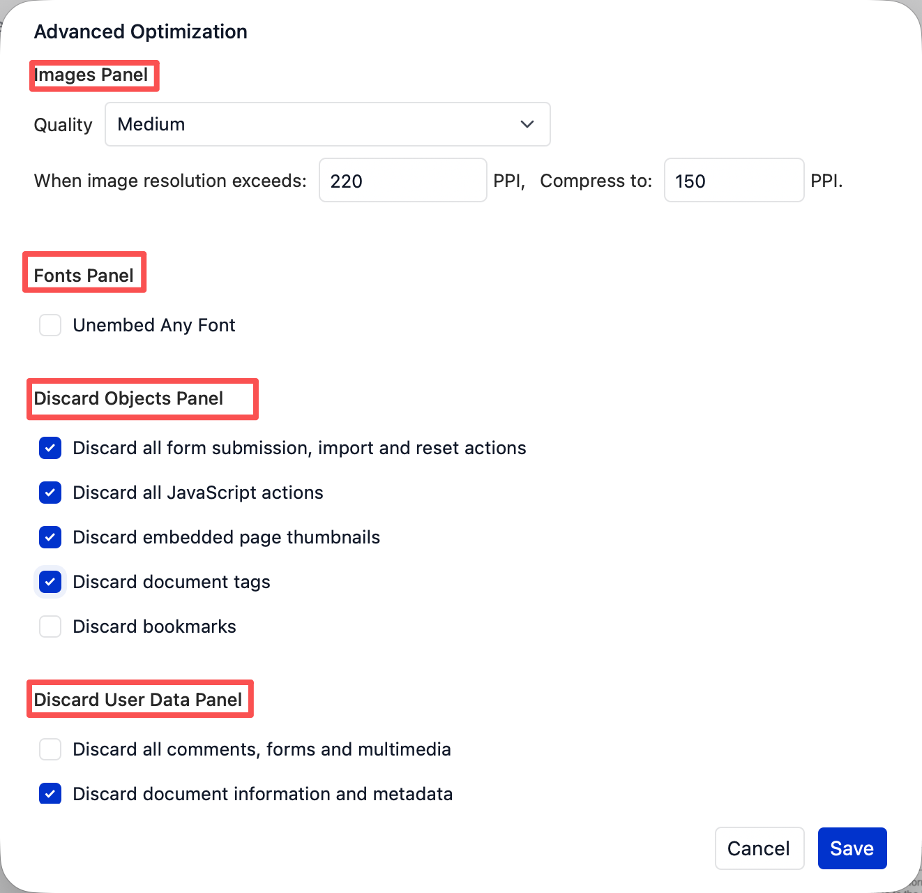Click the 220 PPI resolution threshold field
This screenshot has width=922, height=893.
point(402,181)
